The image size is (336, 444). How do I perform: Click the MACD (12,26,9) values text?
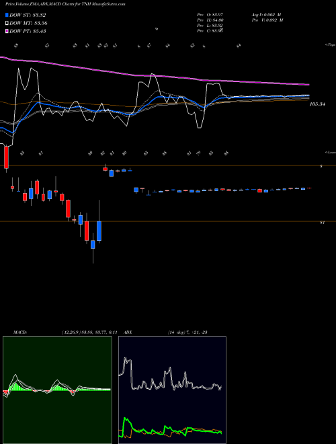pos(89,332)
